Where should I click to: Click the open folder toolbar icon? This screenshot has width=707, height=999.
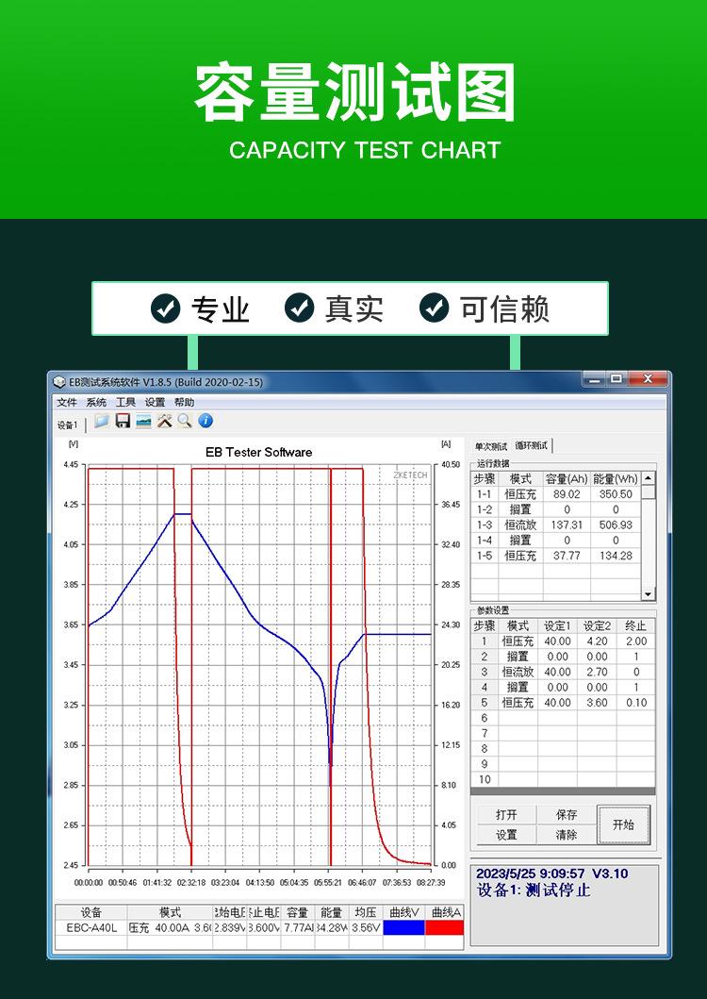[102, 421]
